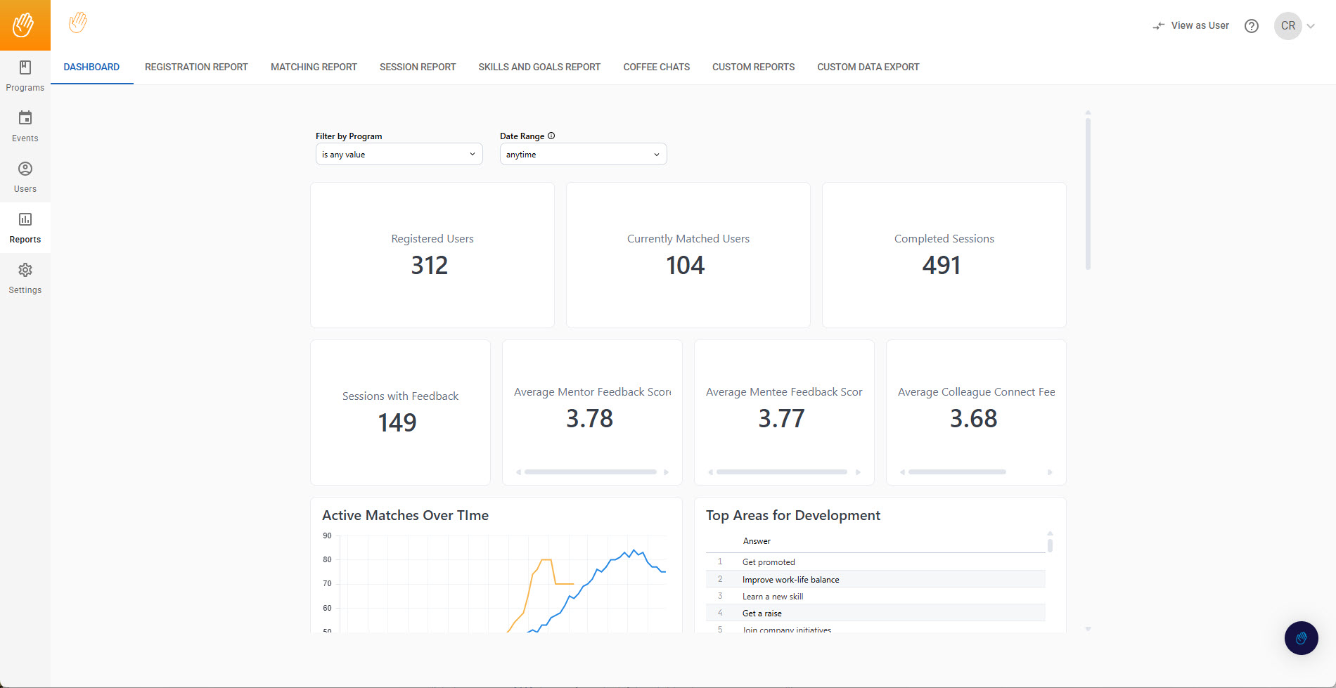Click the Average Mentee Feedback score 3.77
Viewport: 1336px width, 688px height.
[782, 419]
